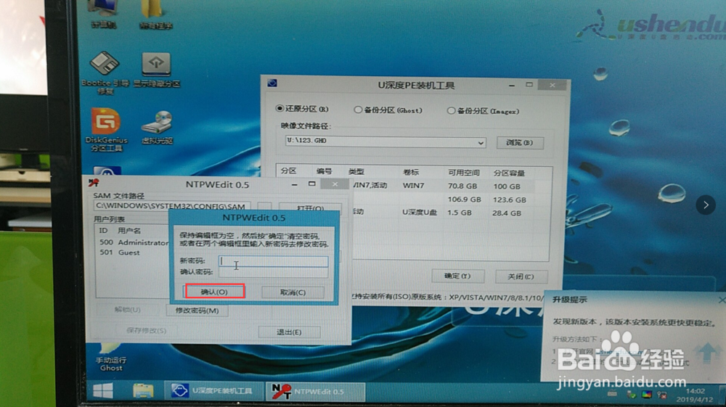Click the 卷标 column header
Viewport: 726px width, 407px height.
[x=411, y=172]
